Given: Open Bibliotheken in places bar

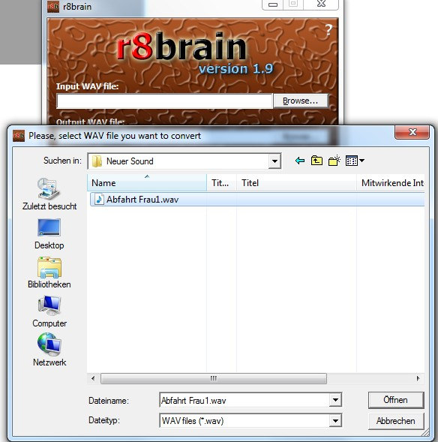Looking at the screenshot, I should click(49, 272).
